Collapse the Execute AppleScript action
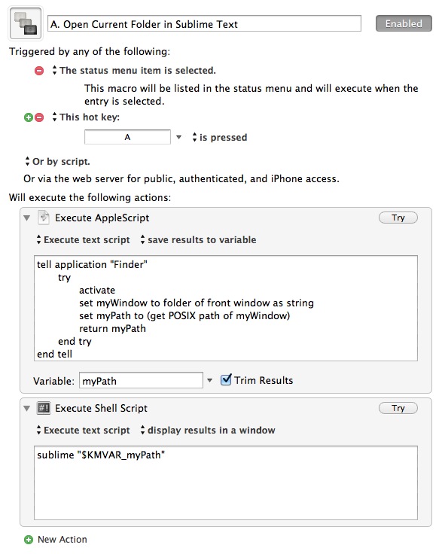Image resolution: width=442 pixels, height=554 pixels. (x=27, y=218)
